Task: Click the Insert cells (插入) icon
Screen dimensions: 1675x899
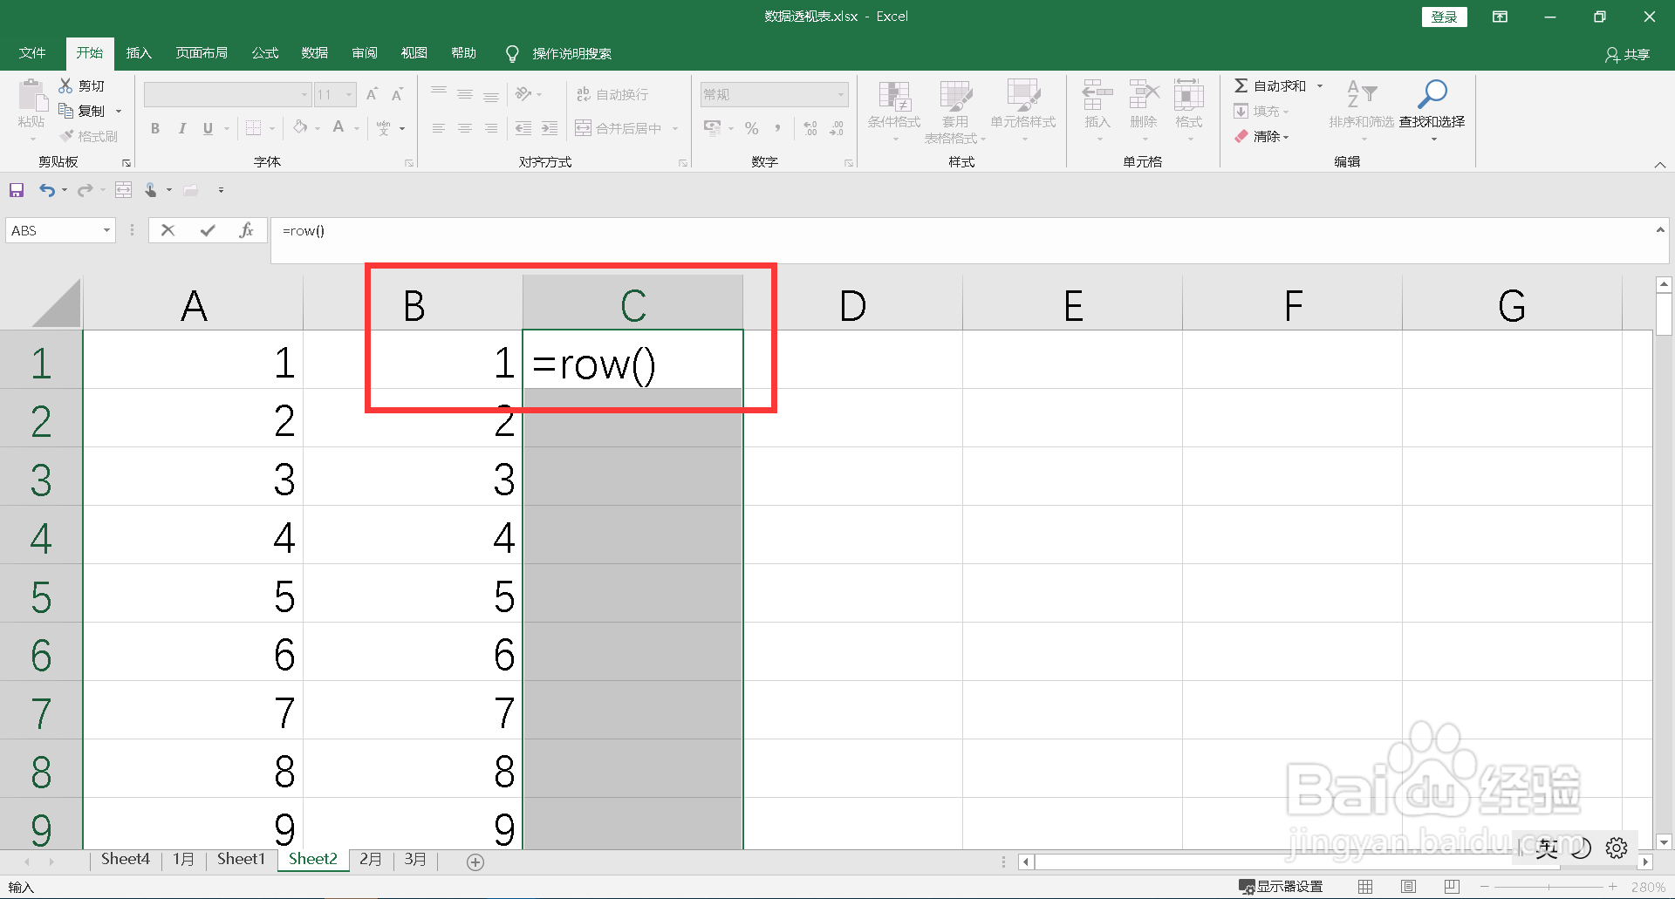Action: tap(1097, 94)
